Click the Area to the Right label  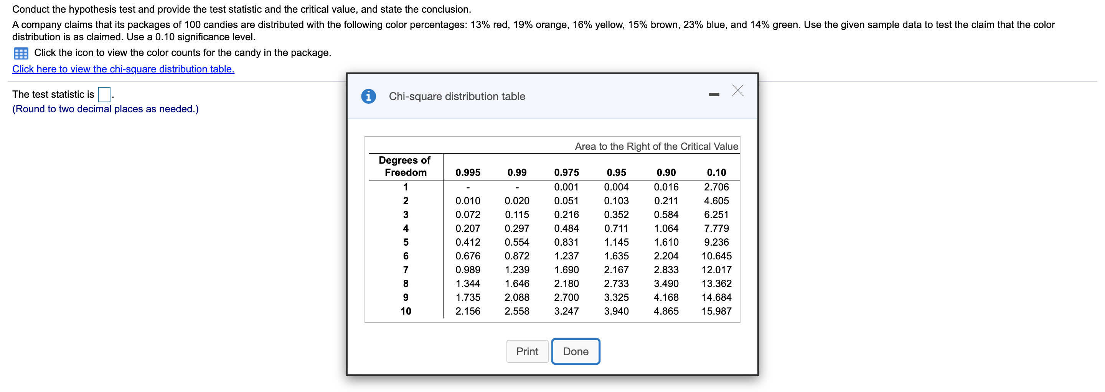point(656,146)
